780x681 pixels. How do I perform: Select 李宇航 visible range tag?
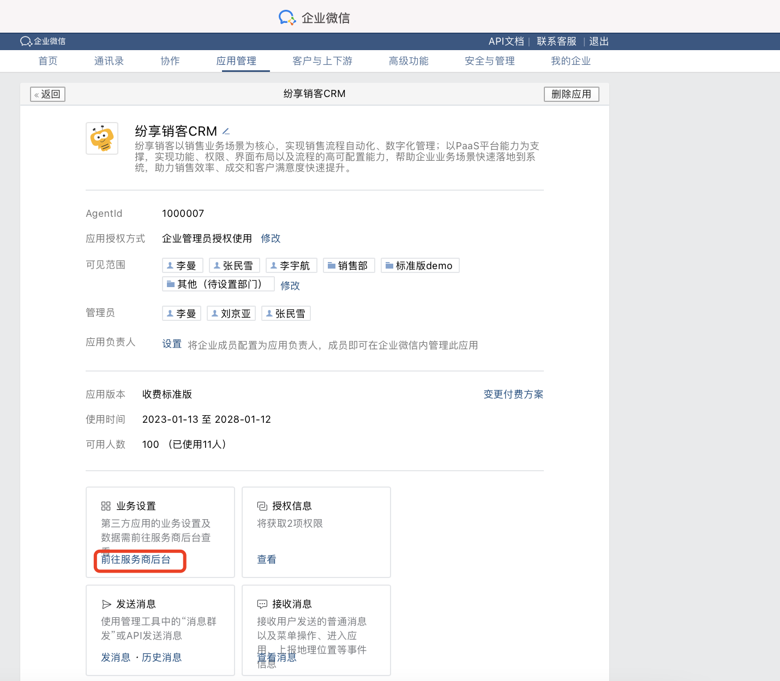point(291,265)
